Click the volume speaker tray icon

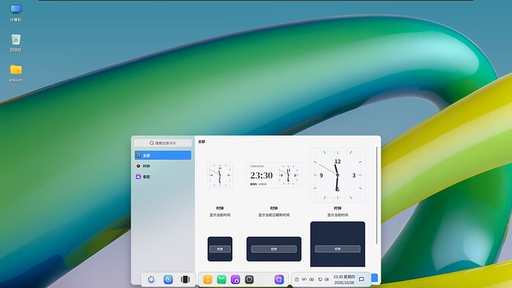tap(326, 279)
